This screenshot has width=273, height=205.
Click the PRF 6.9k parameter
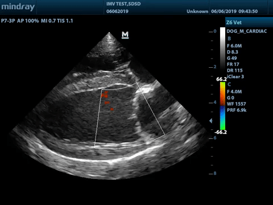click(x=237, y=110)
